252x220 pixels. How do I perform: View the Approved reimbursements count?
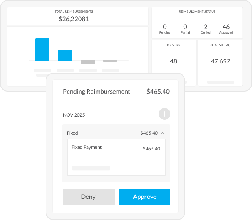pos(226,29)
